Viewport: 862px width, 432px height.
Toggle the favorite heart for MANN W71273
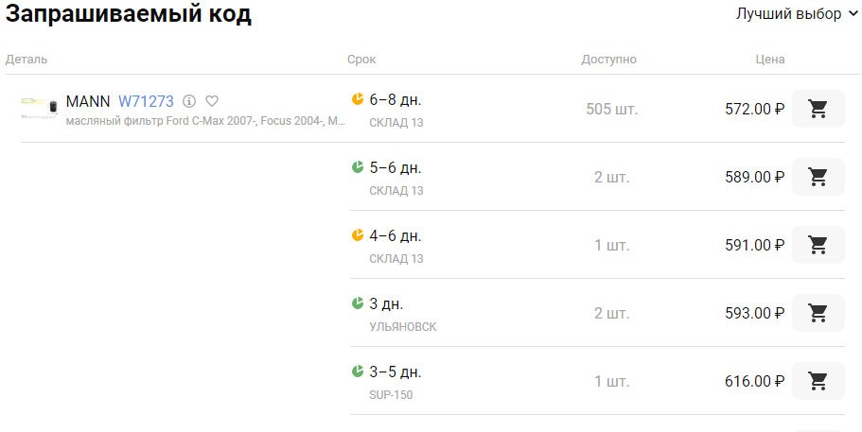(x=212, y=101)
